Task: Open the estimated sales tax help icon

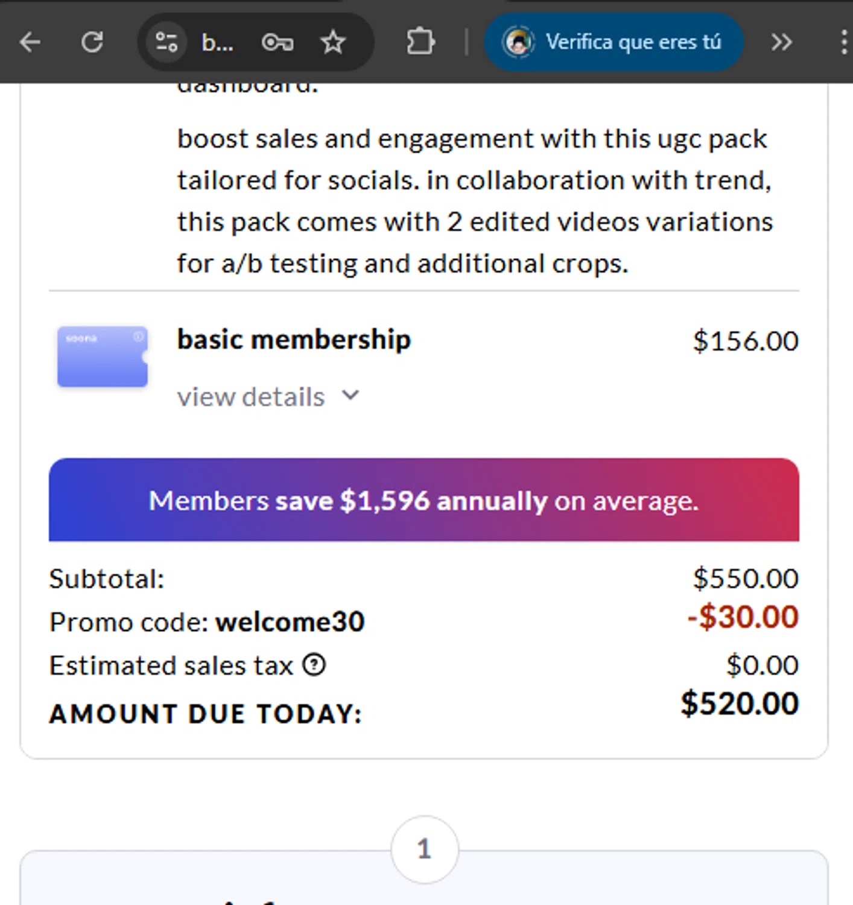Action: tap(314, 665)
